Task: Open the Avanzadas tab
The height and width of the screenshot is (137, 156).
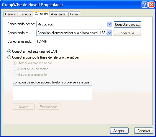Action: click(59, 14)
